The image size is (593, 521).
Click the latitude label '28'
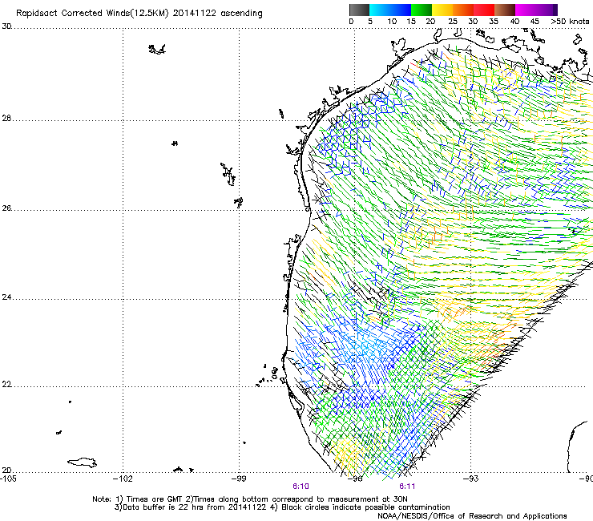click(6, 119)
